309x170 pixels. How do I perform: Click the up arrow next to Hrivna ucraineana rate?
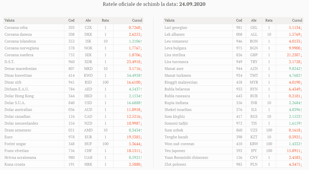(141, 158)
